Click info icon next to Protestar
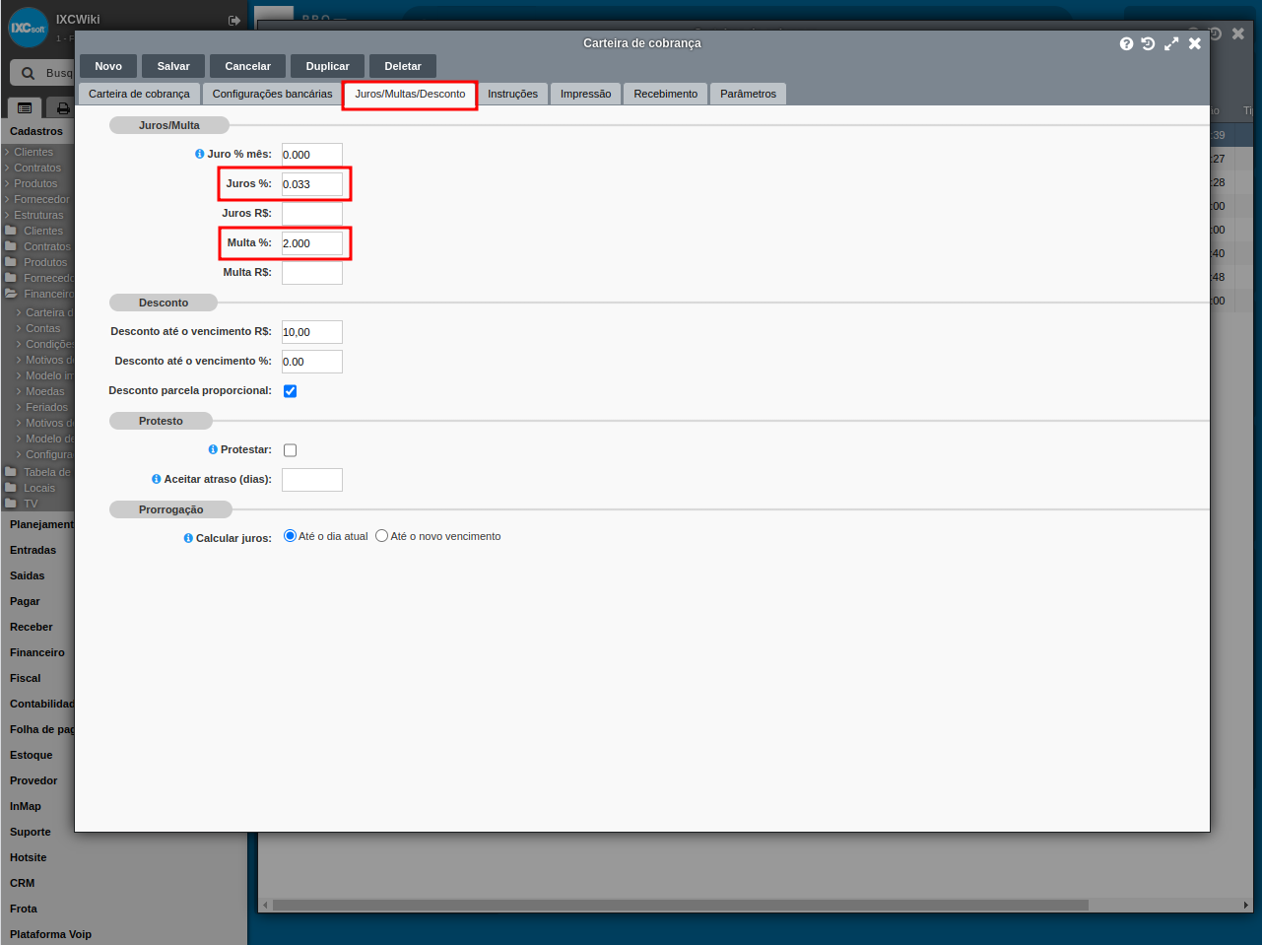The width and height of the screenshot is (1262, 945). pyautogui.click(x=213, y=449)
